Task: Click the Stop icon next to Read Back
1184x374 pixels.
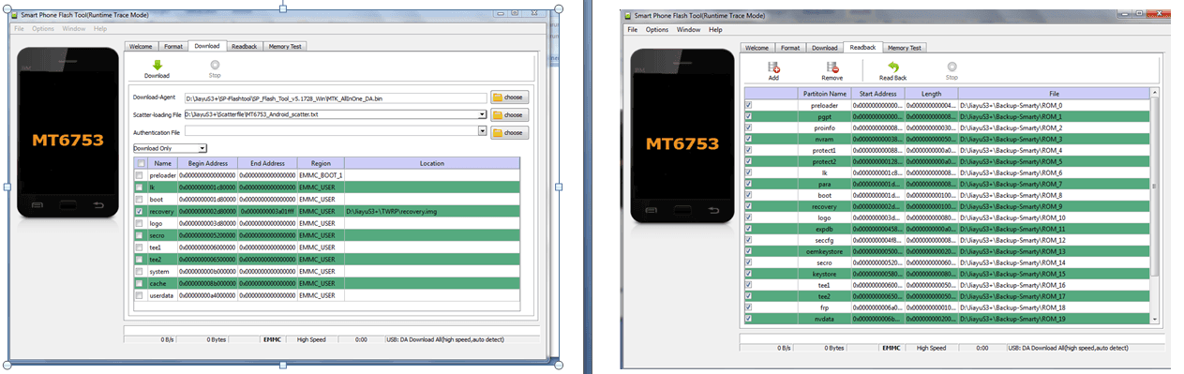Action: [952, 67]
